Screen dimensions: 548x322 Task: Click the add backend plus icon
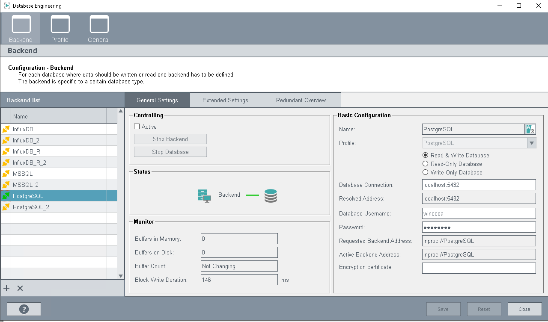coord(6,288)
